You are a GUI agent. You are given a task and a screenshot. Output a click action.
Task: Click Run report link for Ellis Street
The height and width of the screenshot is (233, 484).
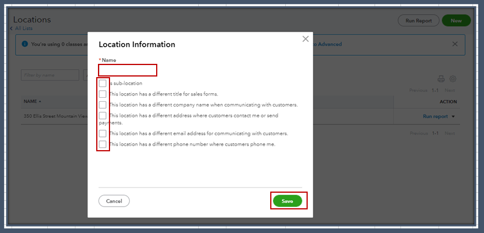tap(435, 116)
